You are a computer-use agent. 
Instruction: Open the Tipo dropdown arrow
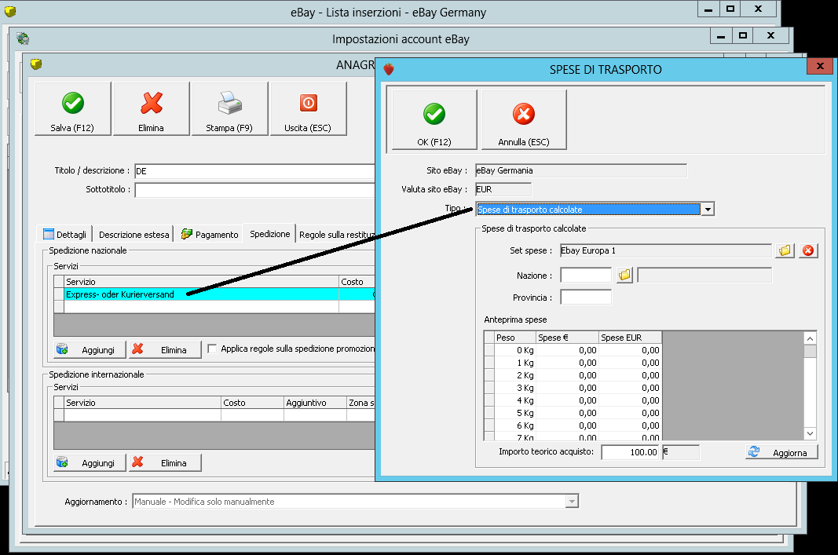pyautogui.click(x=708, y=210)
